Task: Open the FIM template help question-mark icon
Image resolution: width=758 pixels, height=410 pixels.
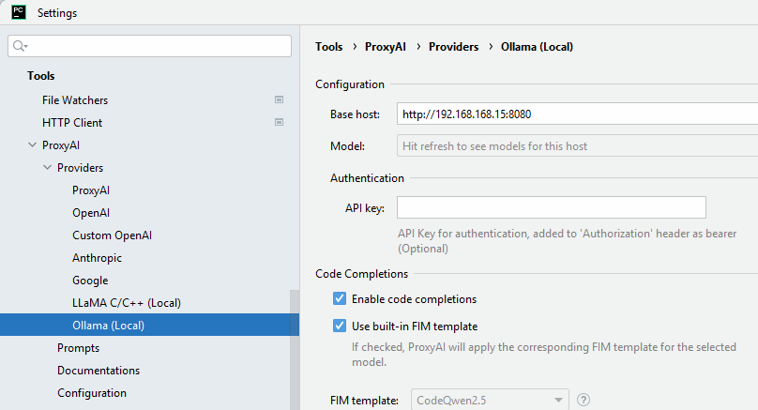Action: [584, 400]
